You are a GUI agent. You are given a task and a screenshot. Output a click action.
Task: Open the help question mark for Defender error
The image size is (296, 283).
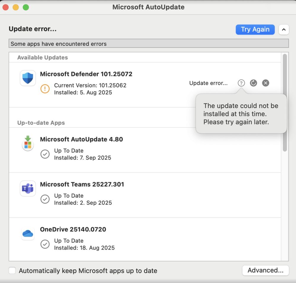point(241,83)
